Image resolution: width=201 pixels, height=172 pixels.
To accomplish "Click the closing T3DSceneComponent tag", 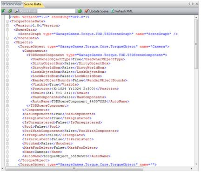I will [47, 105].
